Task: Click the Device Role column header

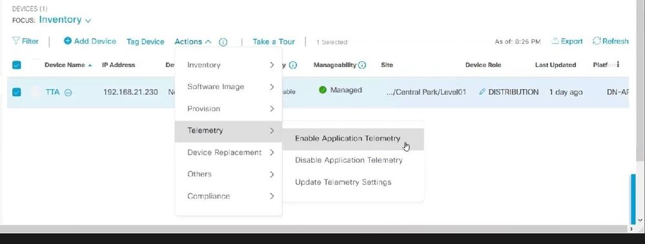Action: click(x=484, y=65)
